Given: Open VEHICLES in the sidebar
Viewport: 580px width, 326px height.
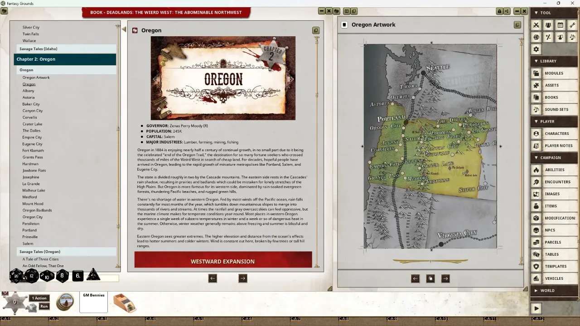Looking at the screenshot, I should pos(554,278).
